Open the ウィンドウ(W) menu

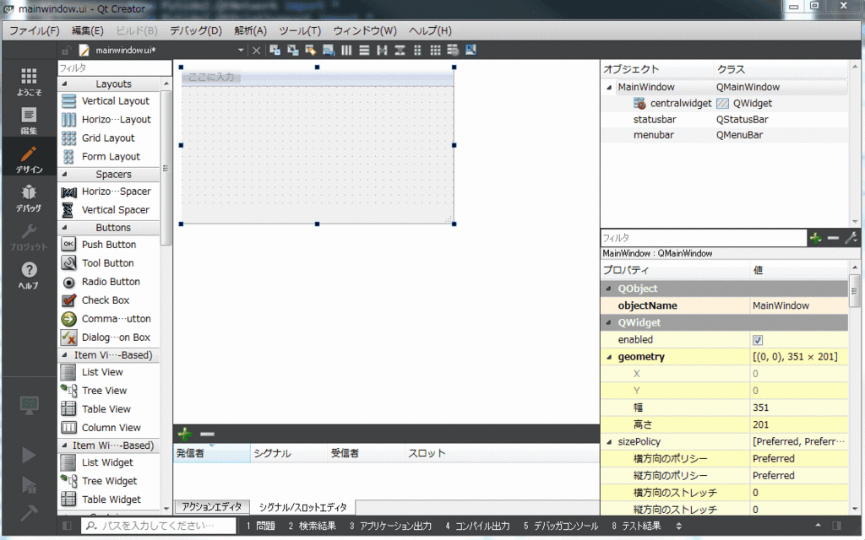coord(365,31)
